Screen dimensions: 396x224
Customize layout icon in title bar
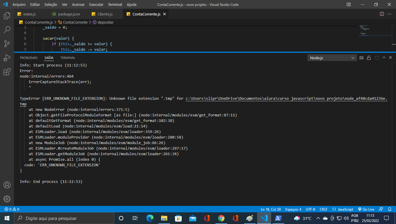click(x=349, y=4)
